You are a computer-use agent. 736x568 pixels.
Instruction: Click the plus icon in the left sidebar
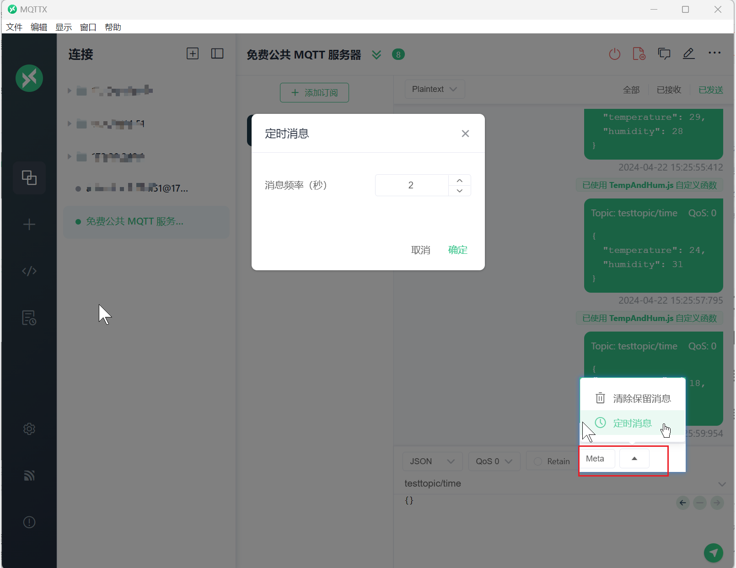click(29, 225)
